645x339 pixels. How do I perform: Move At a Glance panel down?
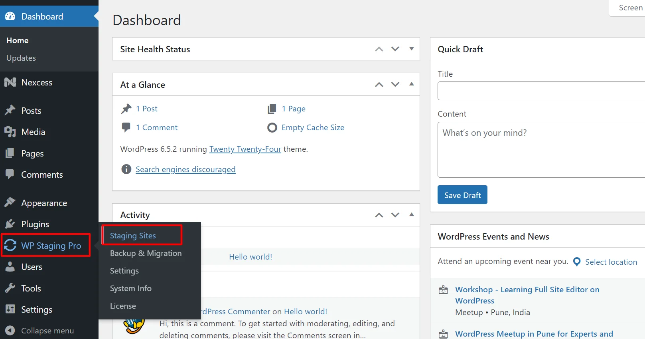click(395, 85)
